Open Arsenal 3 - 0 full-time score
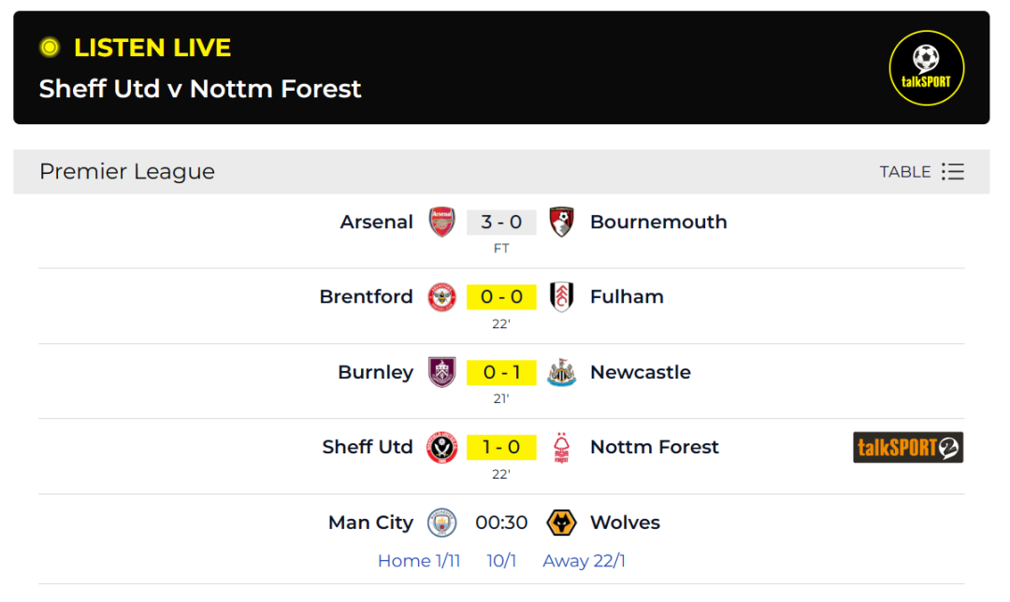 [501, 222]
